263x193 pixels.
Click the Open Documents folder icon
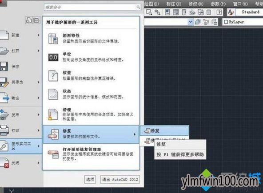(36, 20)
